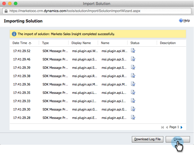
Task: Click the status icon for row 17:41:29.30
Action: coord(133,109)
